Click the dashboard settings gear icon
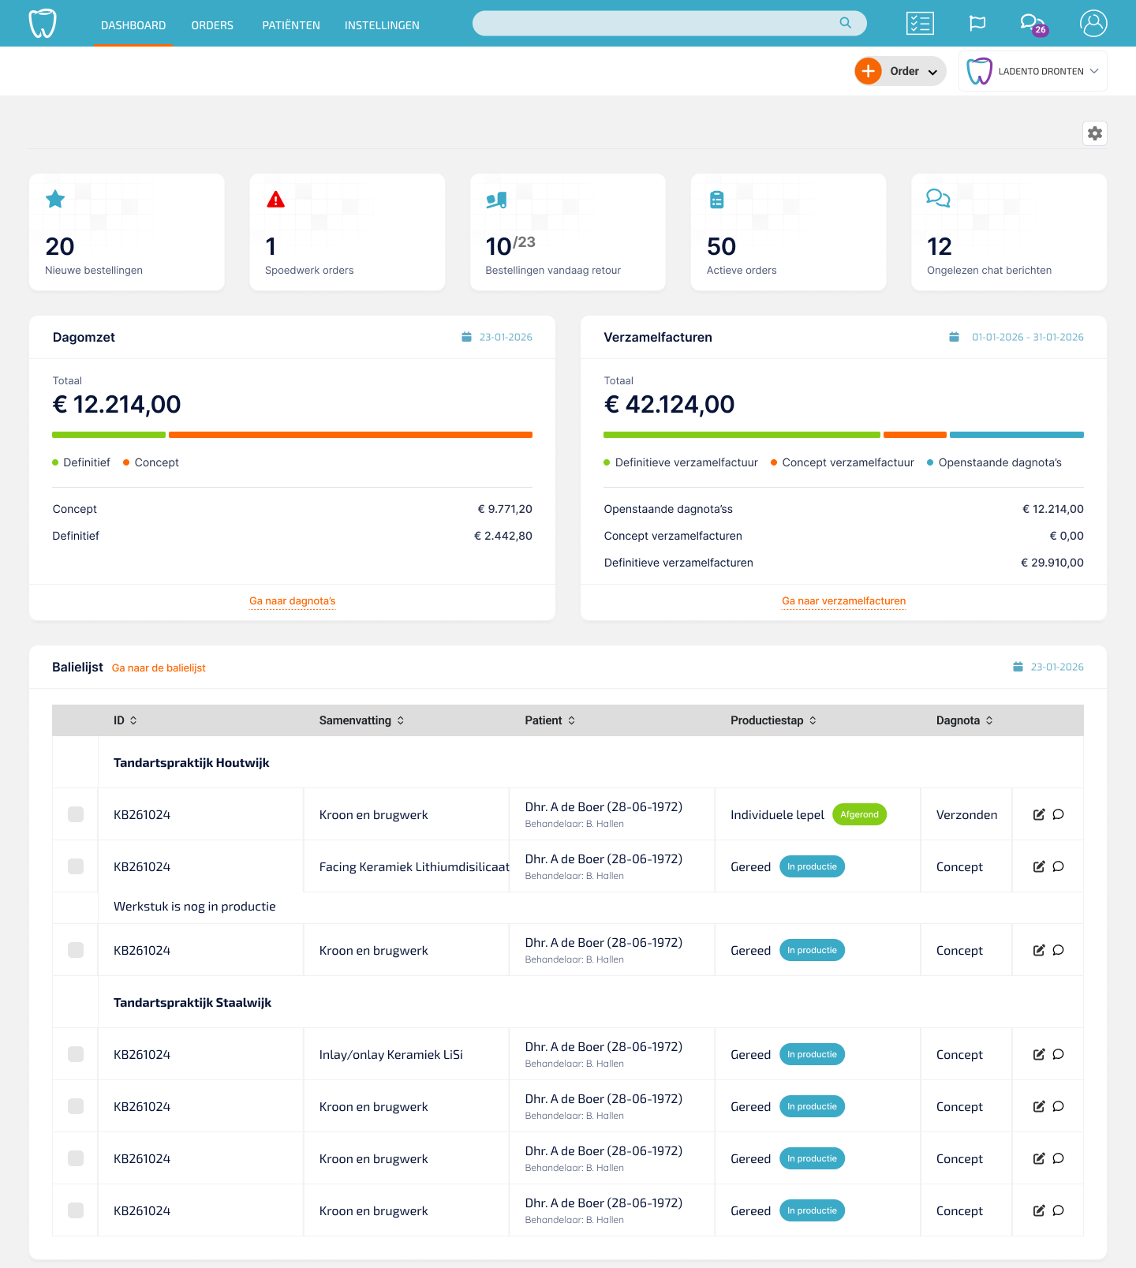Image resolution: width=1136 pixels, height=1268 pixels. pyautogui.click(x=1094, y=133)
